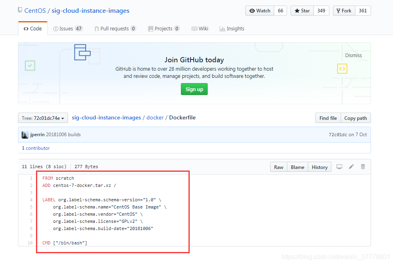Click jperrin's avatar thumbnail
The width and height of the screenshot is (393, 264).
pos(25,135)
